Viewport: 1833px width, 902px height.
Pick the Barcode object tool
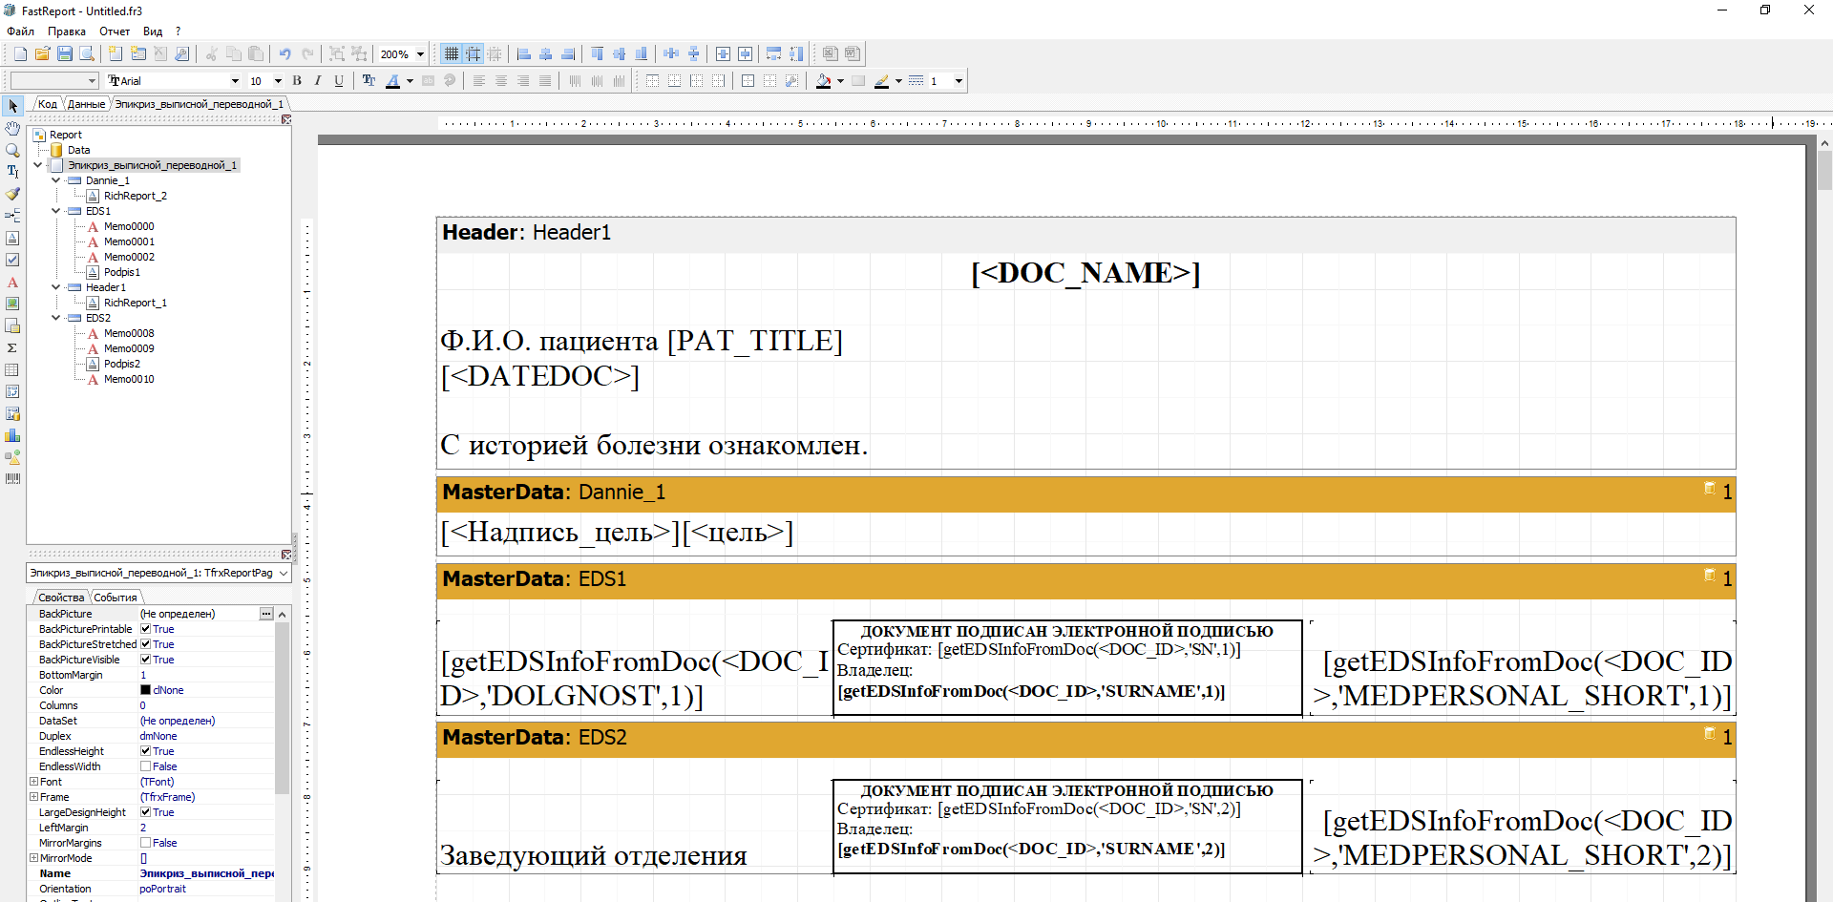pyautogui.click(x=12, y=479)
